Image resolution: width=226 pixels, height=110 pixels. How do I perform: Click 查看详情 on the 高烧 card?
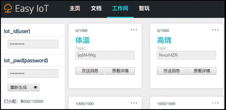pyautogui.click(x=202, y=71)
